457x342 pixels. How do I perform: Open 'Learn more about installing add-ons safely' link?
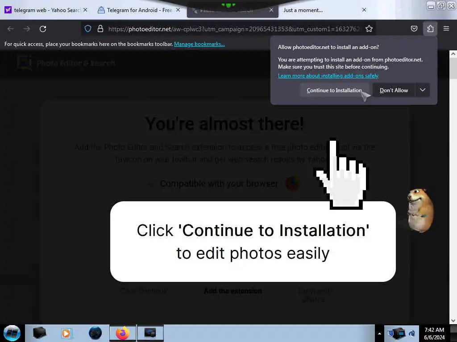tap(328, 76)
